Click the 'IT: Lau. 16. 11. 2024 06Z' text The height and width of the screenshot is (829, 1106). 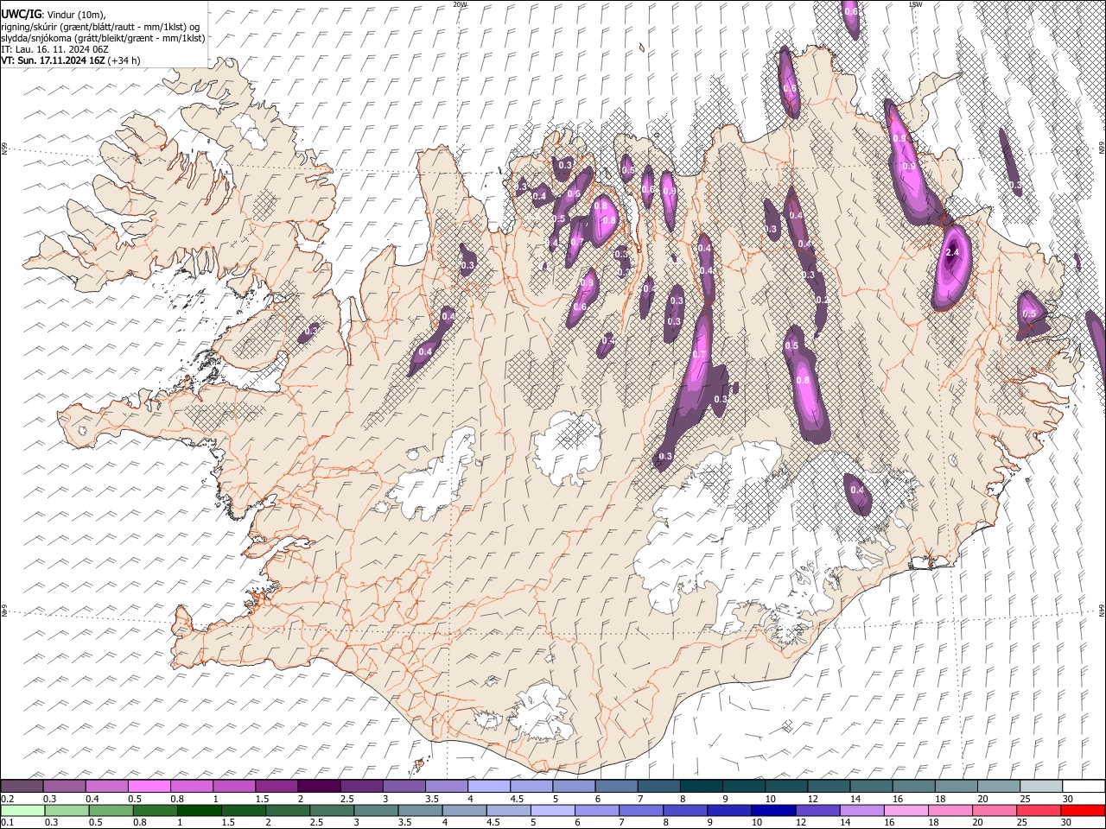pyautogui.click(x=54, y=49)
